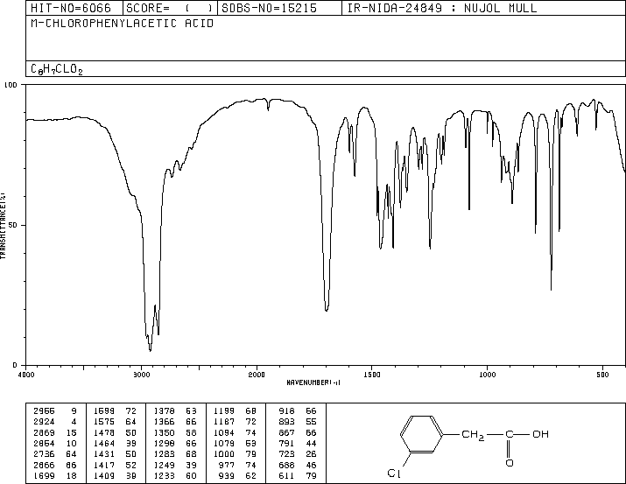Select the C8H7ClO2 molecular formula
The width and height of the screenshot is (626, 484).
point(57,69)
